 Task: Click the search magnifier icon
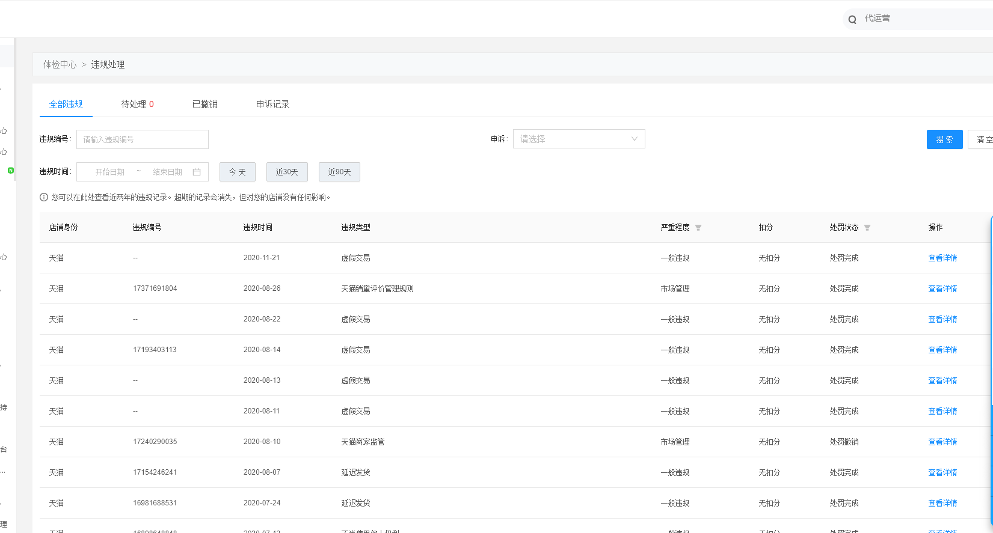(x=852, y=19)
